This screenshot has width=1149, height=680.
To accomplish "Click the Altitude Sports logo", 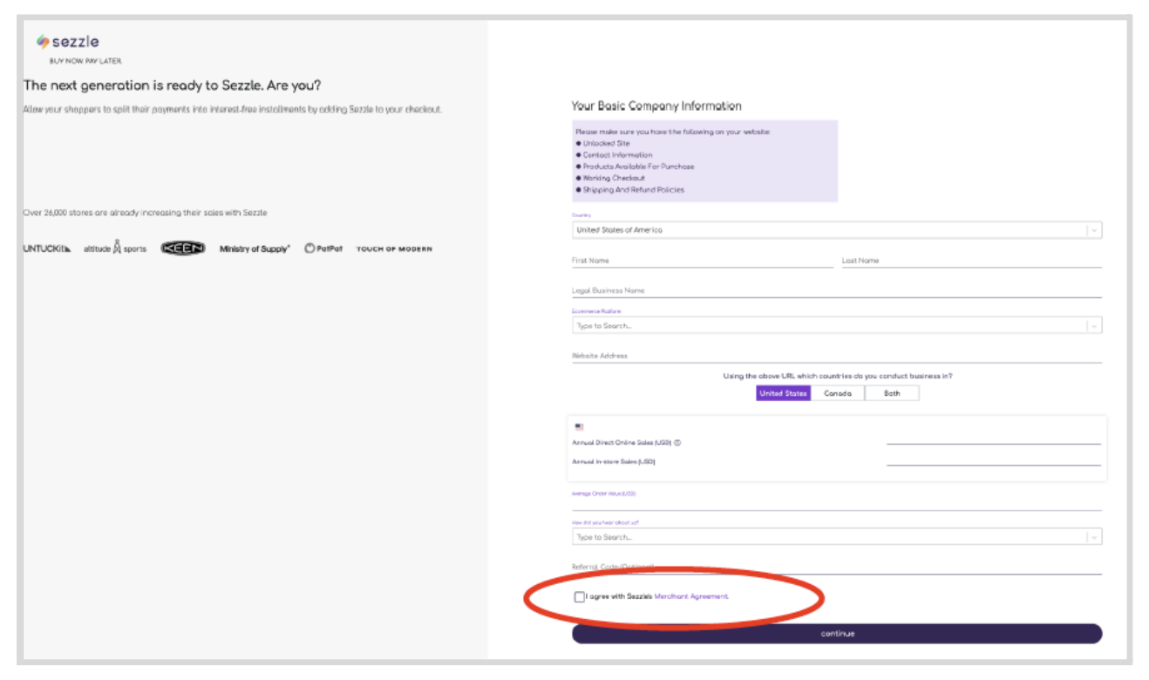I will [115, 248].
